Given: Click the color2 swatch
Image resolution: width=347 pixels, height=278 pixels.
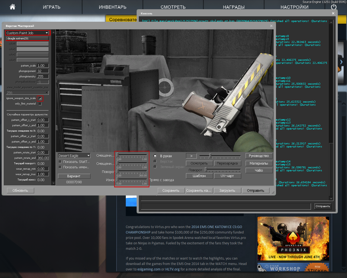Looking at the screenshot, I should [x=33, y=55].
